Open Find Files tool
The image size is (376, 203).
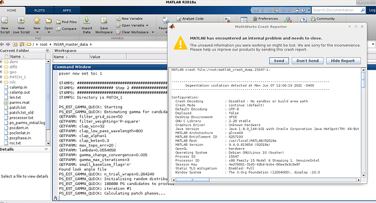(x=66, y=22)
